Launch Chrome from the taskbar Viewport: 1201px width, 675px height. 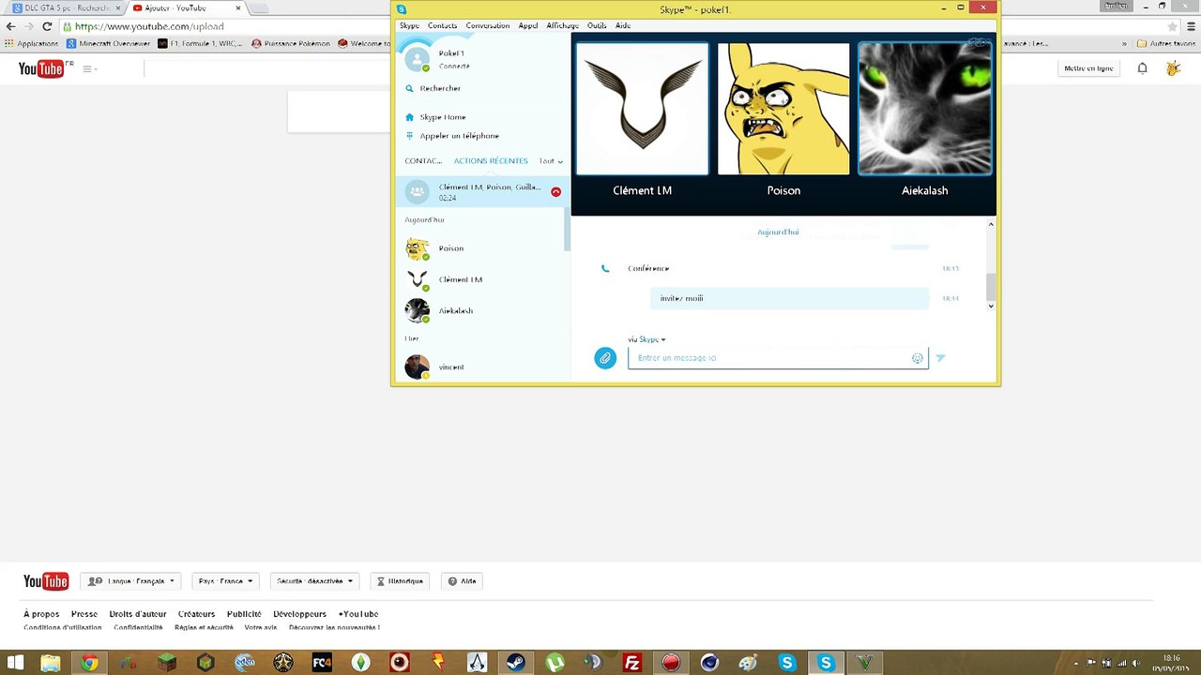pyautogui.click(x=89, y=663)
